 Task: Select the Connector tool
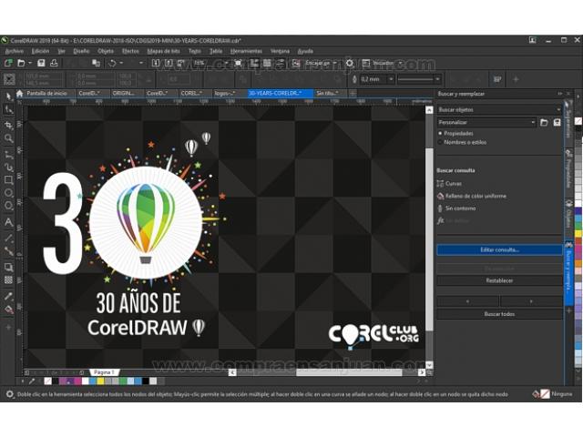[8, 251]
